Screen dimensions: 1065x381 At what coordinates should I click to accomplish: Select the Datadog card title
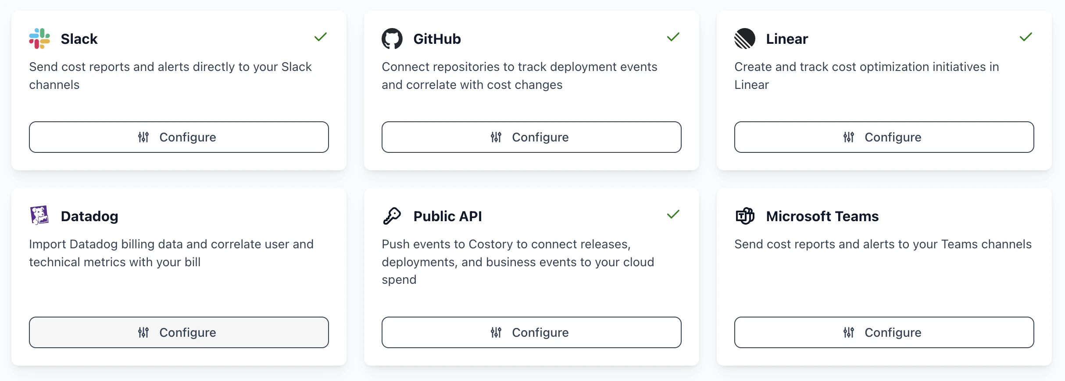pyautogui.click(x=89, y=215)
